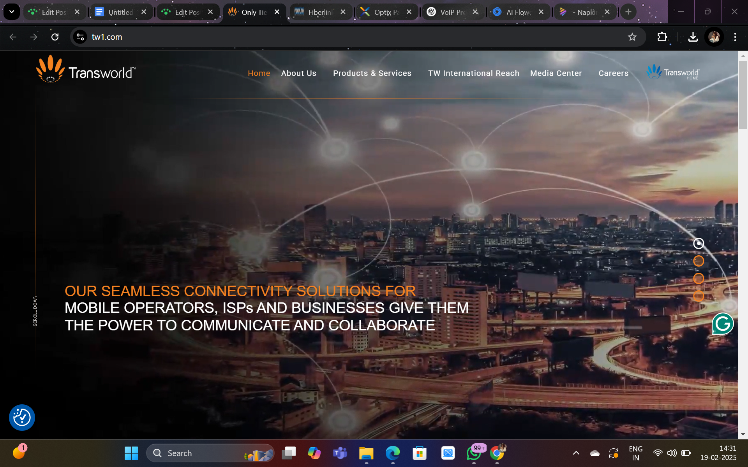
Task: Click the scrollbar up arrow
Action: 743,56
